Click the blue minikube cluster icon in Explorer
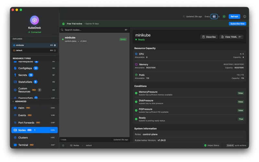The image size is (259, 162). pyautogui.click(x=14, y=45)
